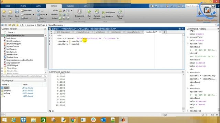Screen dimensions: 220x123
Task: Open Workspace panel actions menu
Action: pos(45,81)
